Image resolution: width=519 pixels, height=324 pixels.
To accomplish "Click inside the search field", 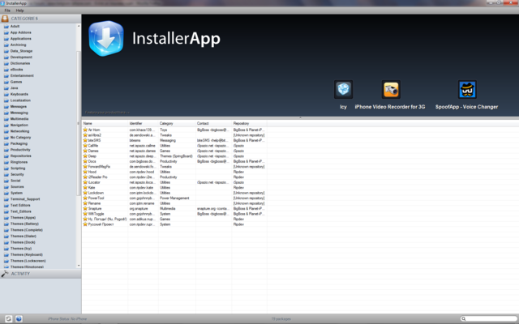I will [491, 318].
